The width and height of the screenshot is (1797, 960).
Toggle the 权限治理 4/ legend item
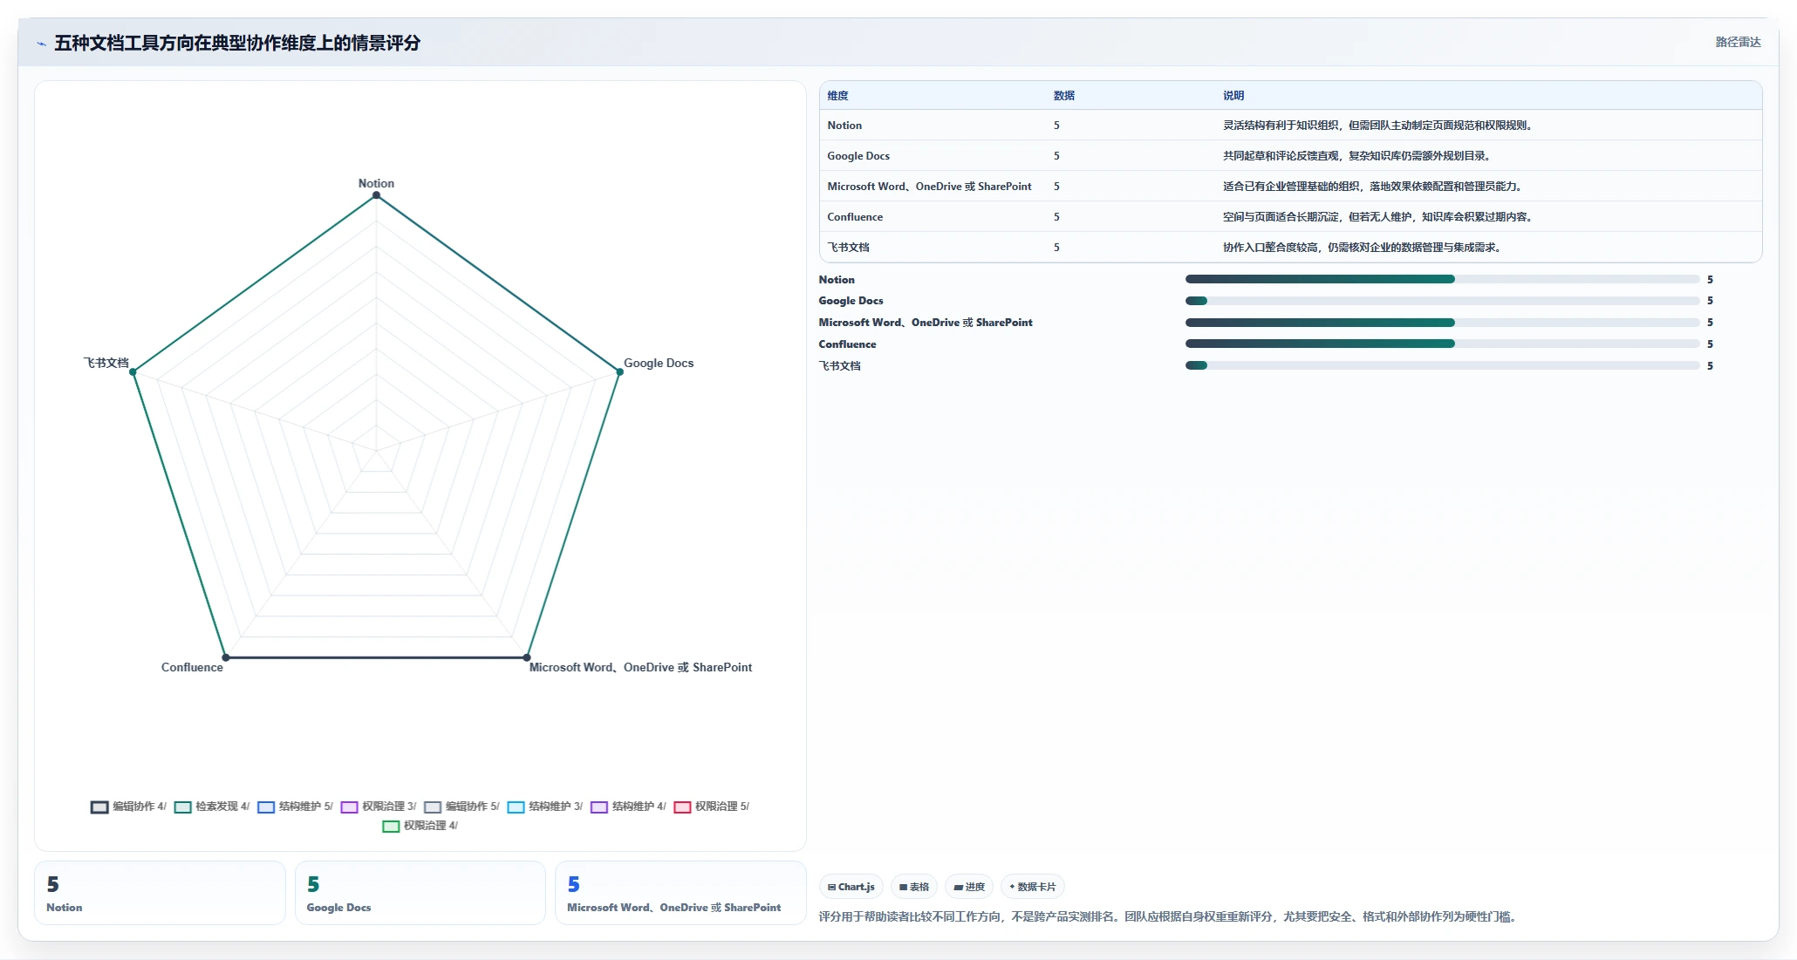click(x=420, y=826)
